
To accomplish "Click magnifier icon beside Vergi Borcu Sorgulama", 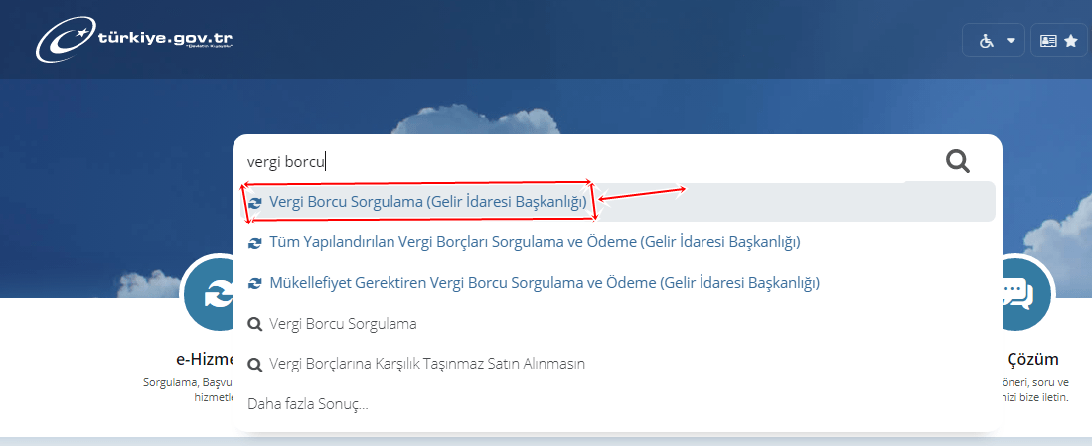I will tap(255, 324).
